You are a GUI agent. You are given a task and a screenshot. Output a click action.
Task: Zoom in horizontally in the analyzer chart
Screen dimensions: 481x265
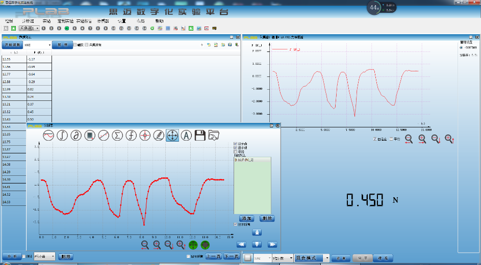(157, 245)
